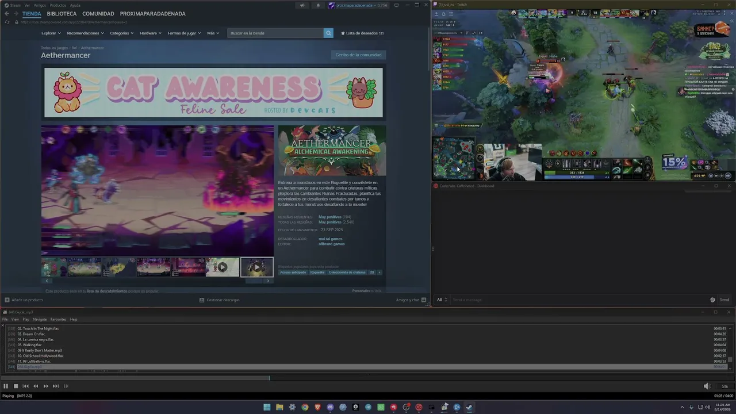Click the Steam store search field

pyautogui.click(x=275, y=33)
